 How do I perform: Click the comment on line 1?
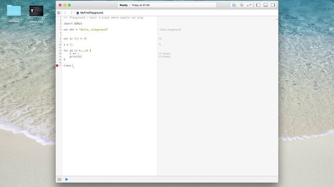(103, 18)
